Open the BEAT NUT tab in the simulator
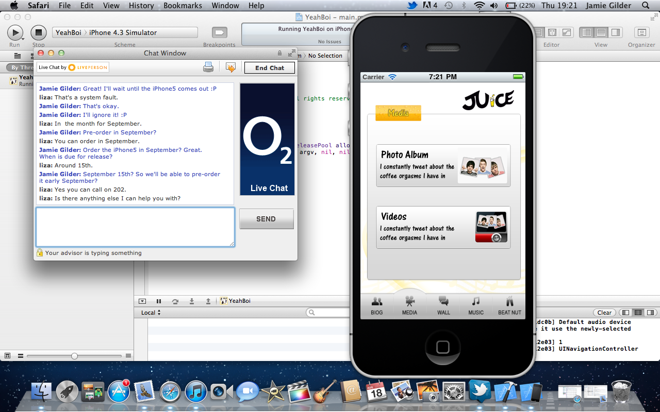The width and height of the screenshot is (660, 412). (x=509, y=306)
